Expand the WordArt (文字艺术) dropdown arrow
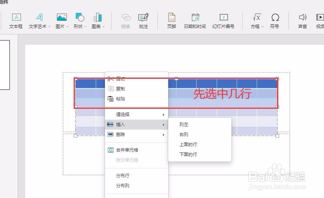The image size is (324, 198). pyautogui.click(x=49, y=27)
